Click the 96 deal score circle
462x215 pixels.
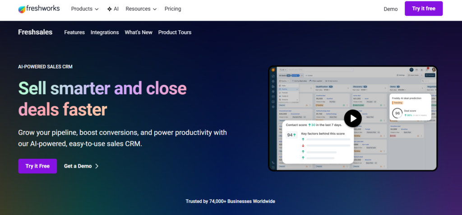click(x=397, y=114)
